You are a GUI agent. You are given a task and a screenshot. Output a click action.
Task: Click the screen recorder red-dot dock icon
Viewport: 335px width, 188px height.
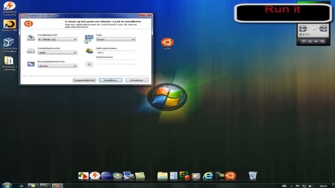tap(185, 176)
